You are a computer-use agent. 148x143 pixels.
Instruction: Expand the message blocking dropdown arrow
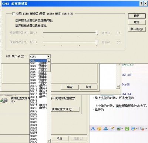coord(146,129)
